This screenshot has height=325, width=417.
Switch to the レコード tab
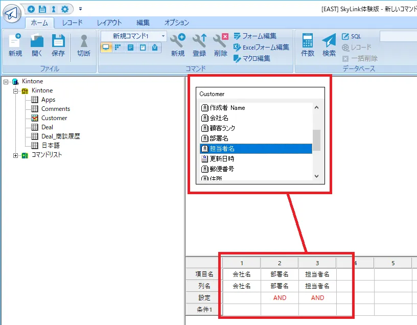(72, 22)
